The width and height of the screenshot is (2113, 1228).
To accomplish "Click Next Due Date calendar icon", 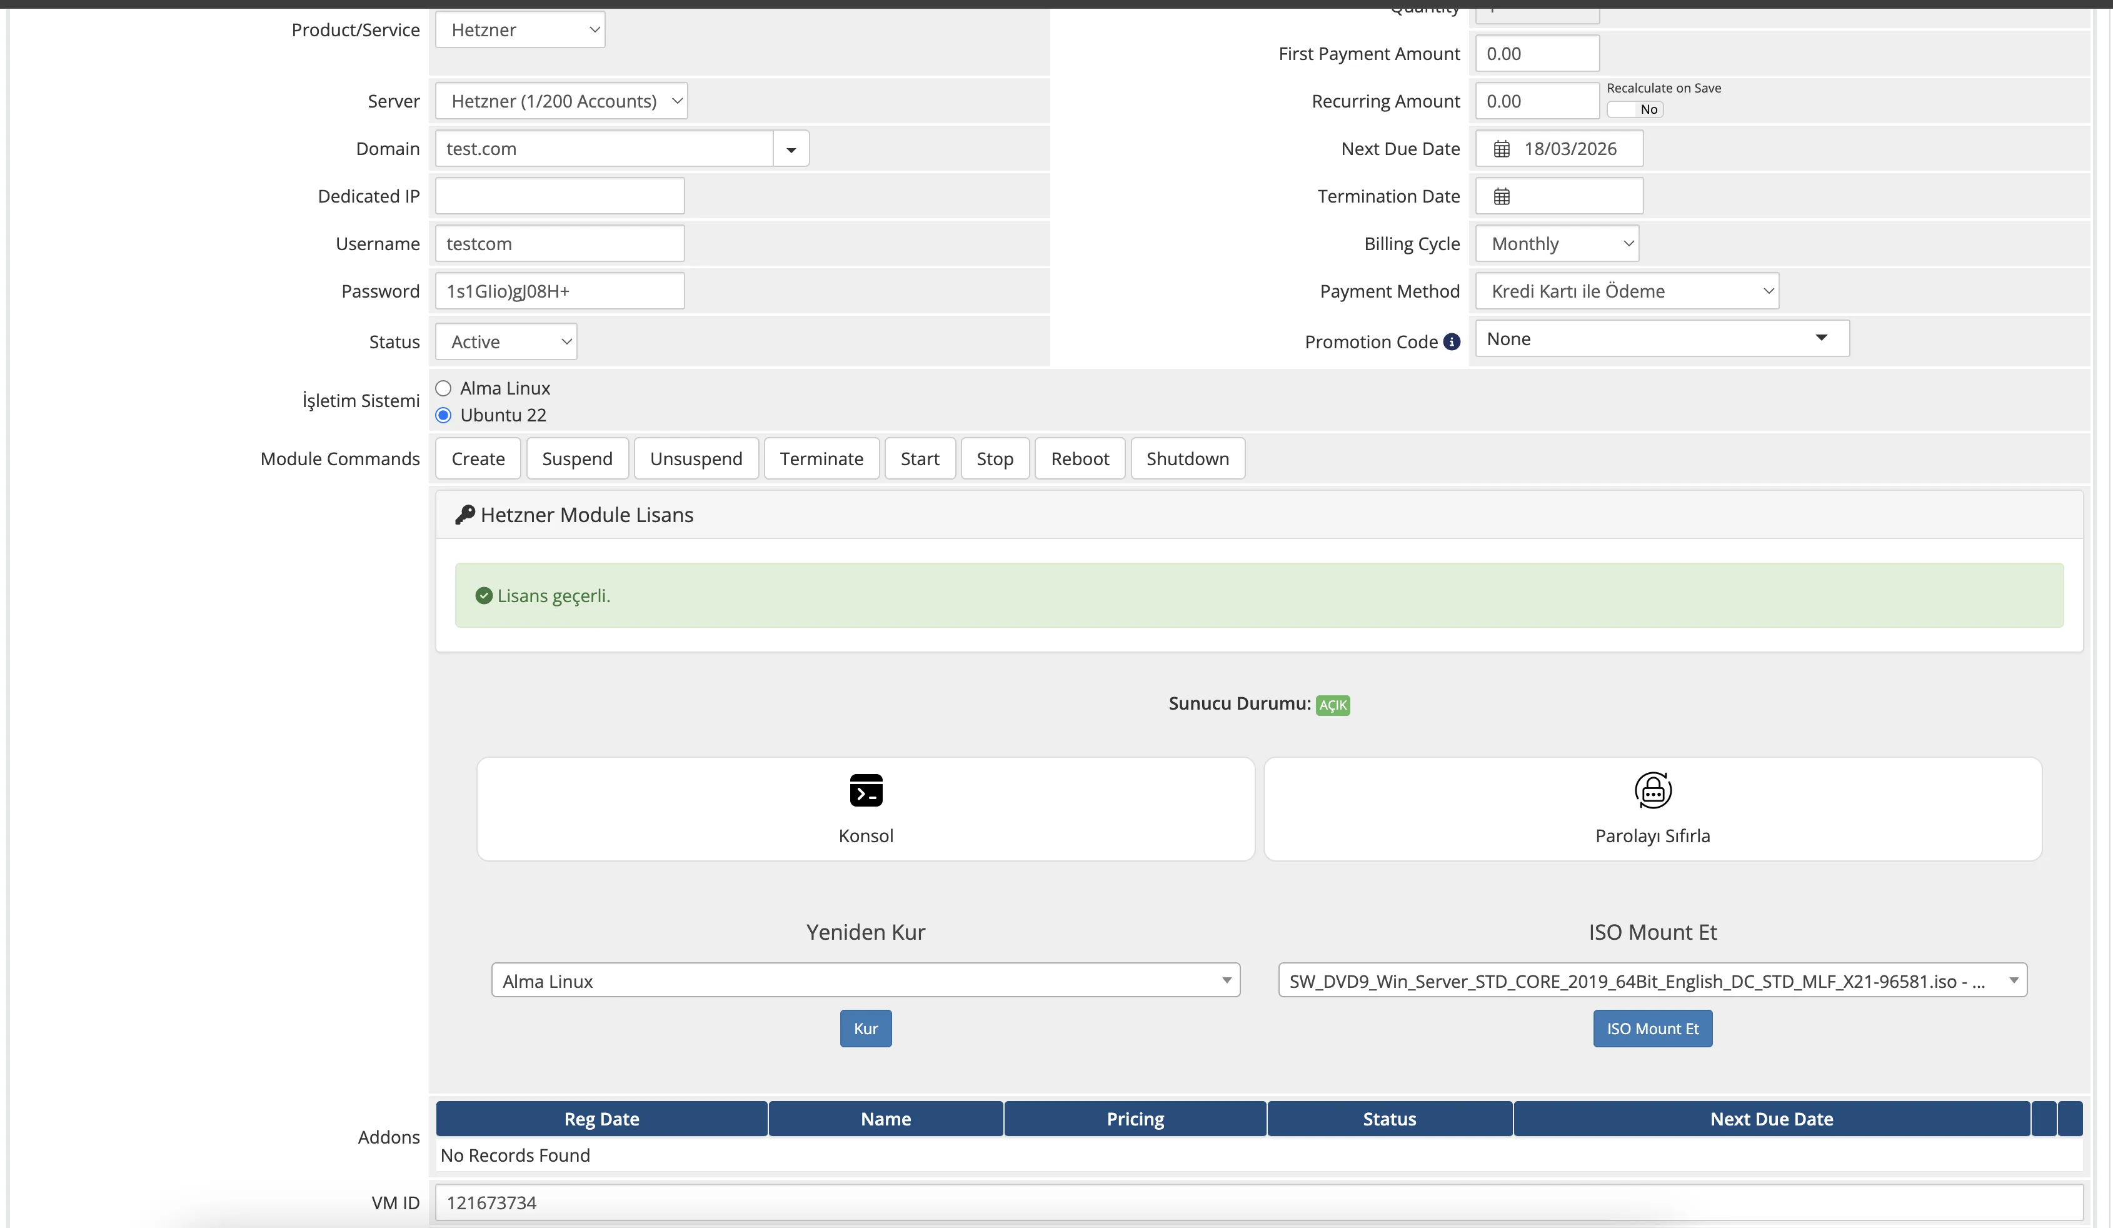I will coord(1502,149).
